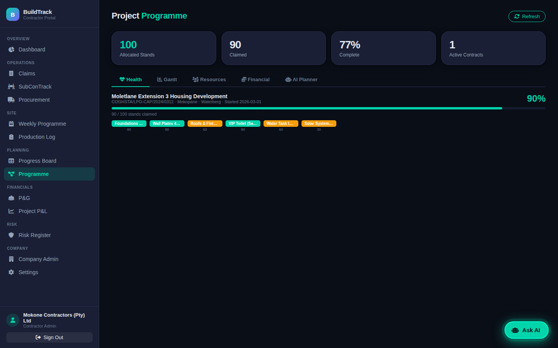The width and height of the screenshot is (558, 348).
Task: Click the Risk Register shield icon
Action: pos(11,235)
